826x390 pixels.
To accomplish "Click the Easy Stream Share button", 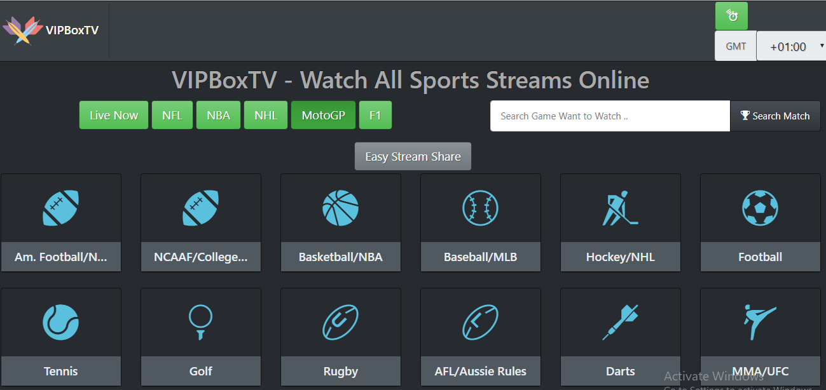I will [413, 156].
